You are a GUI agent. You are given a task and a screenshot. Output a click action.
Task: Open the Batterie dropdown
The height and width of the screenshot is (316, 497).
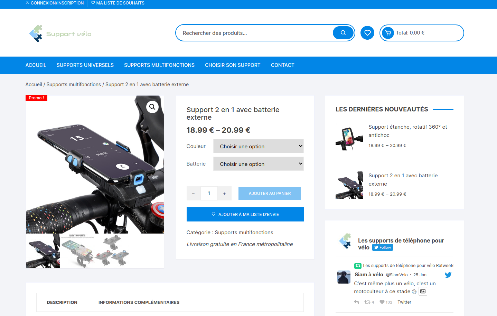coord(258,164)
